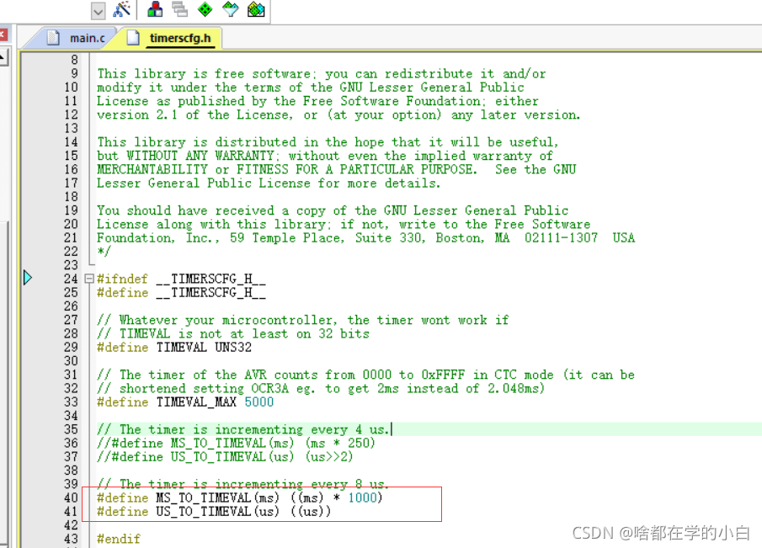The width and height of the screenshot is (762, 548).
Task: Click the cyan arrow marker beside line 24
Action: tap(28, 278)
